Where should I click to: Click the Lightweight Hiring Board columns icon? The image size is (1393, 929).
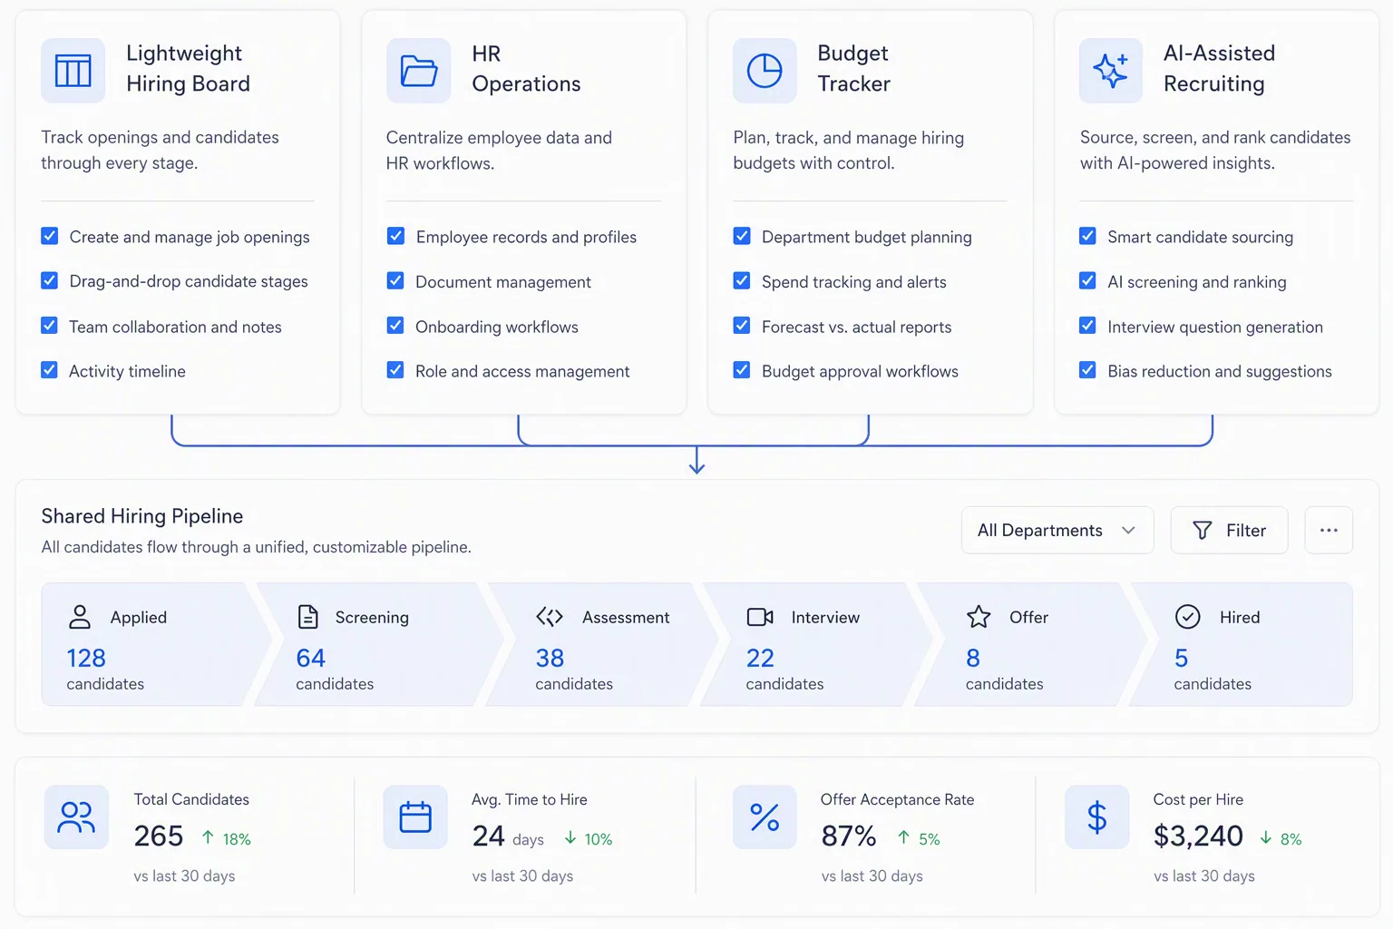click(73, 70)
